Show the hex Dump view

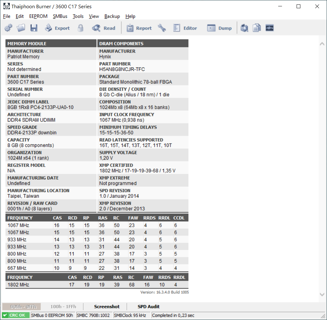coord(219,28)
